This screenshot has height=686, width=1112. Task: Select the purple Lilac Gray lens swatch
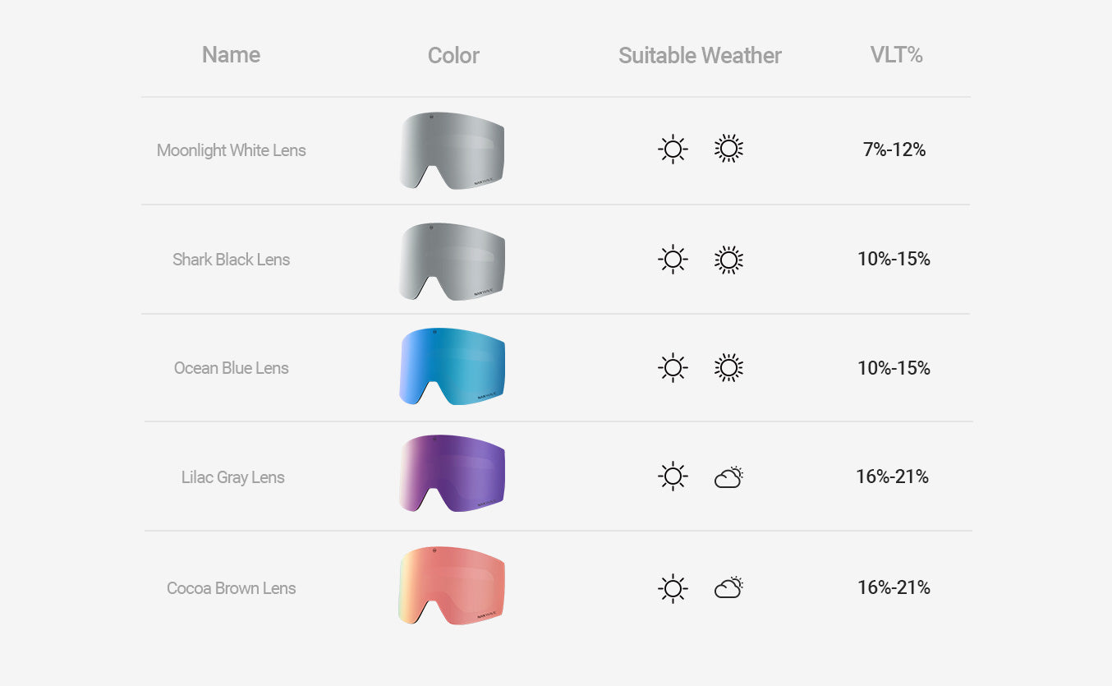point(453,474)
